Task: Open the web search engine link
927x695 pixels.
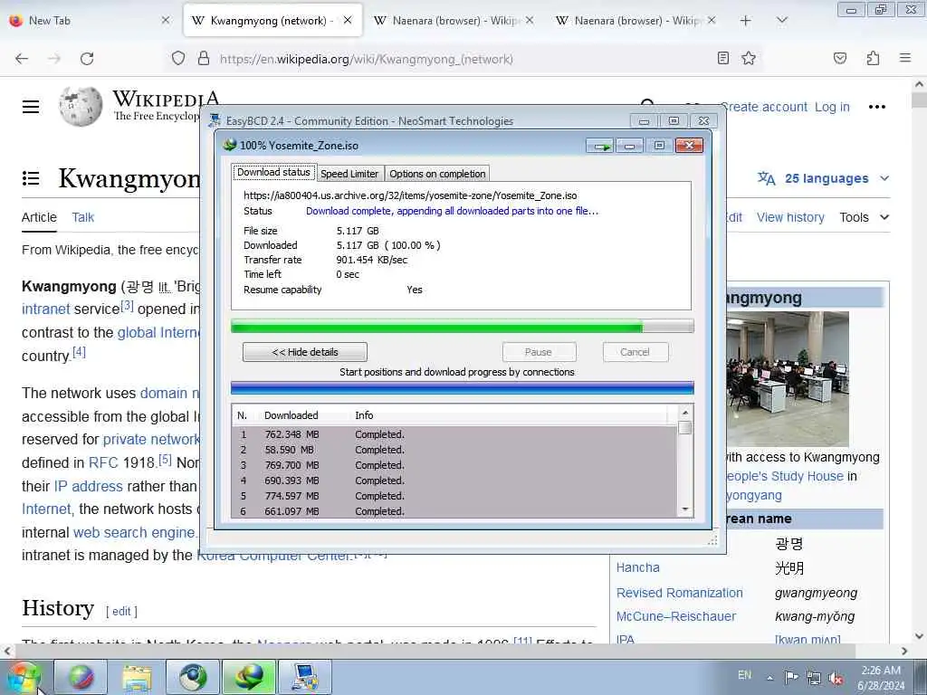Action: [x=134, y=532]
